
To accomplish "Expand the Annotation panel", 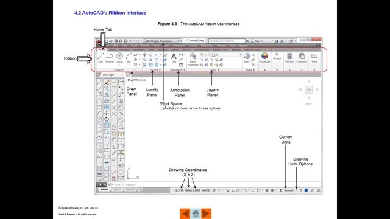I will tap(178, 70).
